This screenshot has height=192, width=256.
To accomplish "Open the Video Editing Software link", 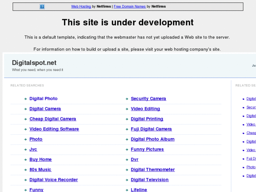I will click(x=54, y=129).
